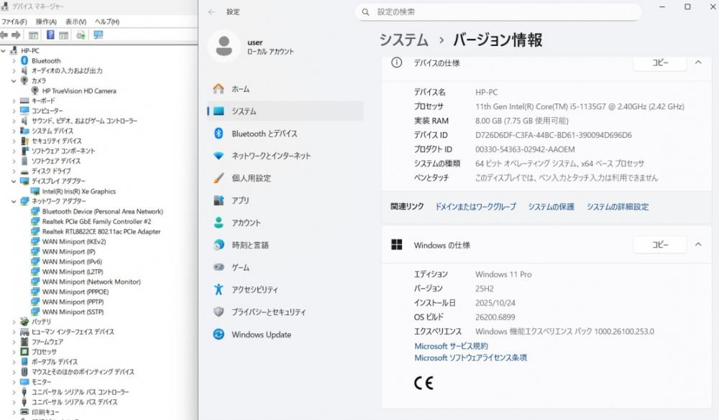Screen dimensions: 719x420
Task: Open アクセシビリティ settings
Action: (x=255, y=290)
